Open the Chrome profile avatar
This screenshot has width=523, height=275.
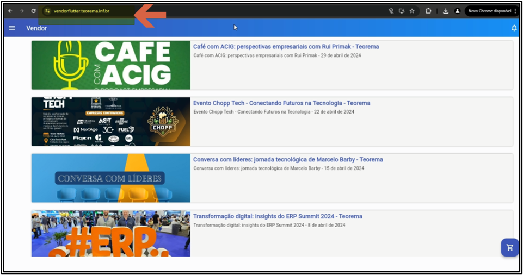pyautogui.click(x=457, y=11)
